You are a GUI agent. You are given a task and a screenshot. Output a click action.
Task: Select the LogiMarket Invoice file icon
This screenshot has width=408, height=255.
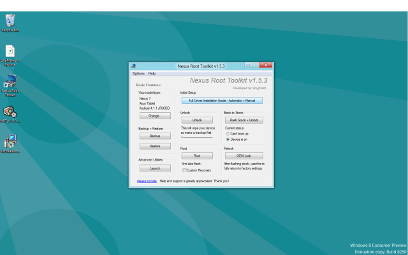coord(10,55)
